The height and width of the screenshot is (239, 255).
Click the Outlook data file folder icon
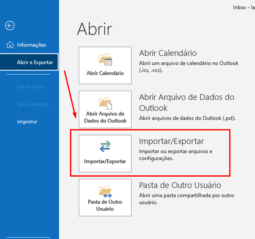pyautogui.click(x=105, y=103)
